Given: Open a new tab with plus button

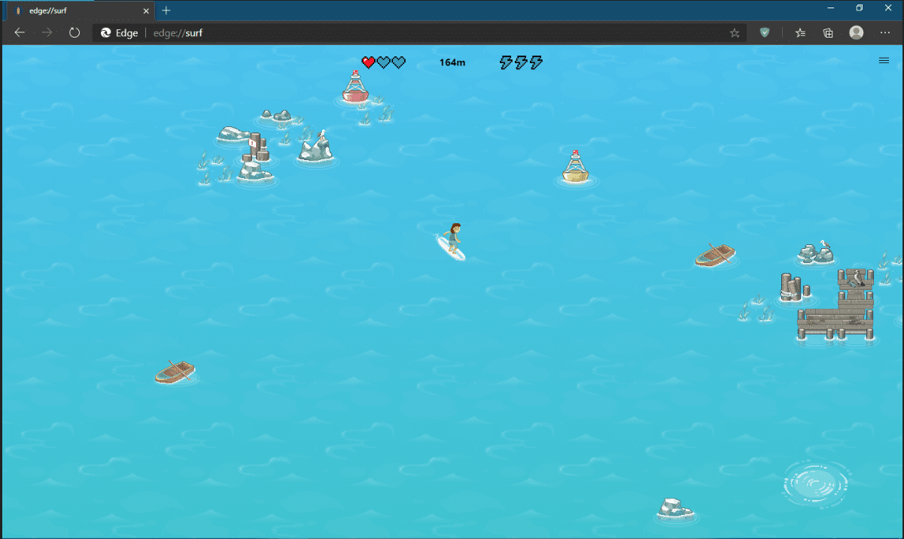Looking at the screenshot, I should 166,11.
